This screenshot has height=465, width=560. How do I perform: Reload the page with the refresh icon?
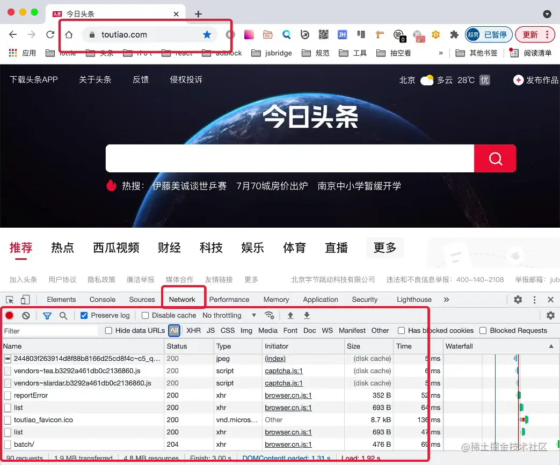click(50, 35)
